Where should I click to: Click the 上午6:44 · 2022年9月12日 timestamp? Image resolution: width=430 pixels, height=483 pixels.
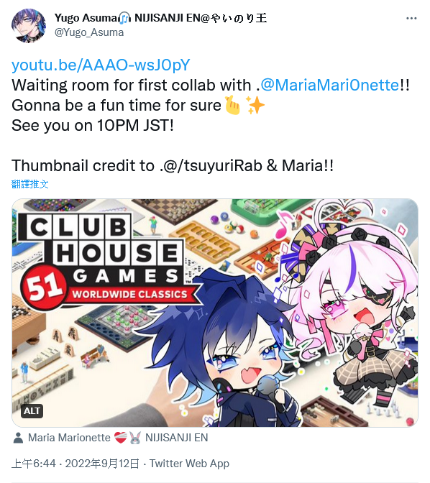(76, 464)
